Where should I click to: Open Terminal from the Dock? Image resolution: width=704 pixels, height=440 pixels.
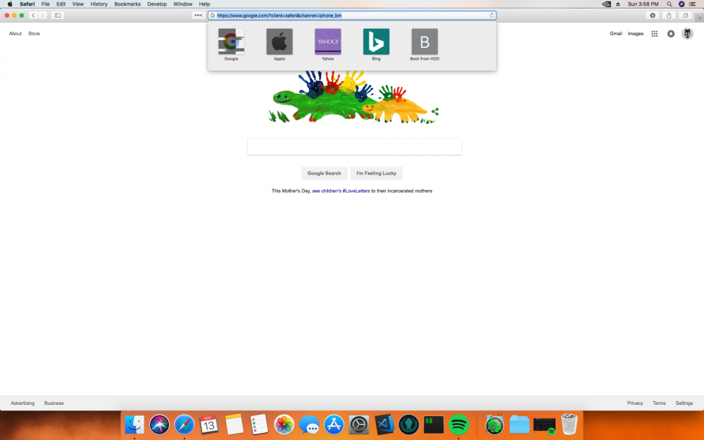click(434, 425)
